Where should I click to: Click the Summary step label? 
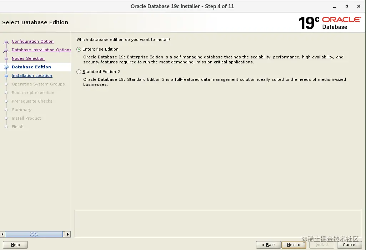[x=21, y=110]
